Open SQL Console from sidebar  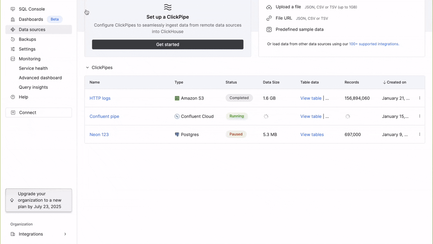click(x=32, y=9)
